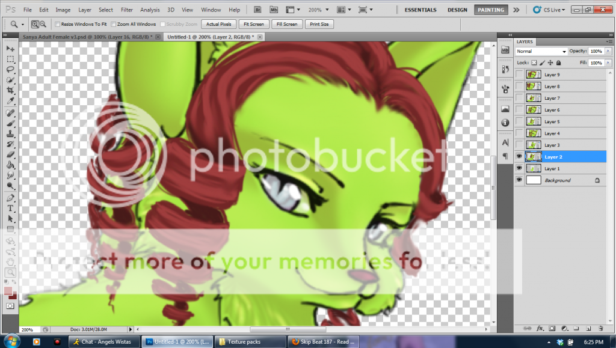
Task: Click the foreground color swatch
Action: pyautogui.click(x=8, y=291)
